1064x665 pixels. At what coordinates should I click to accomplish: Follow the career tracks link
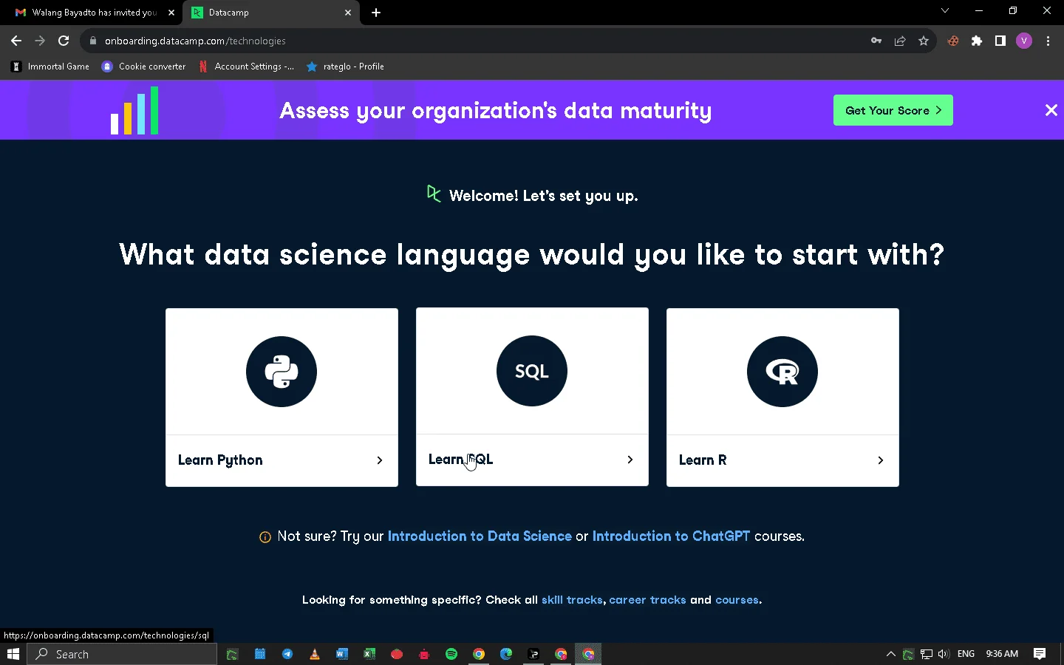click(x=647, y=600)
